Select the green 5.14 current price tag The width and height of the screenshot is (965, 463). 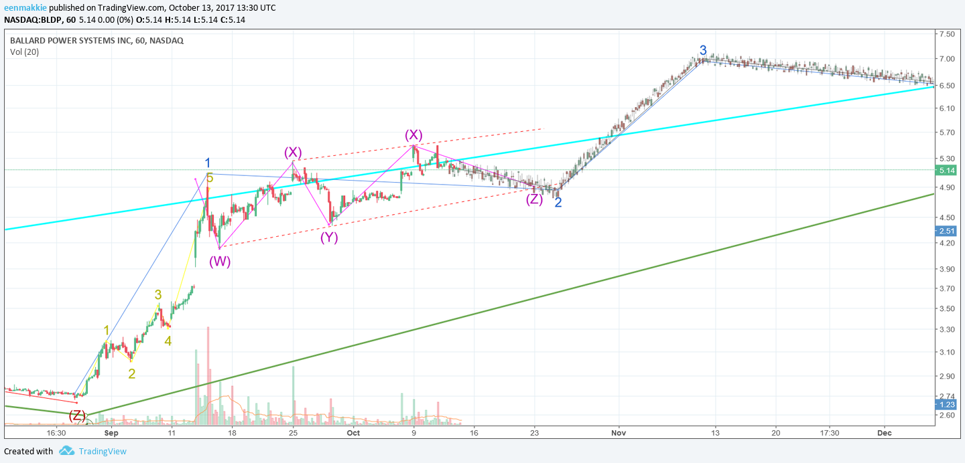(x=947, y=170)
